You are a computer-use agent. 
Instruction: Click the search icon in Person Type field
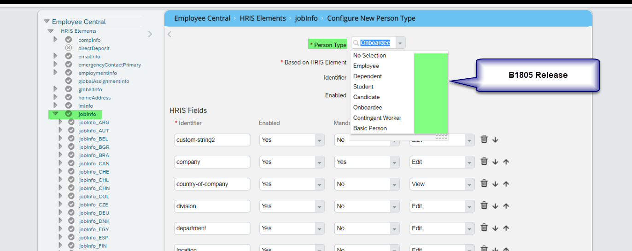pyautogui.click(x=356, y=43)
